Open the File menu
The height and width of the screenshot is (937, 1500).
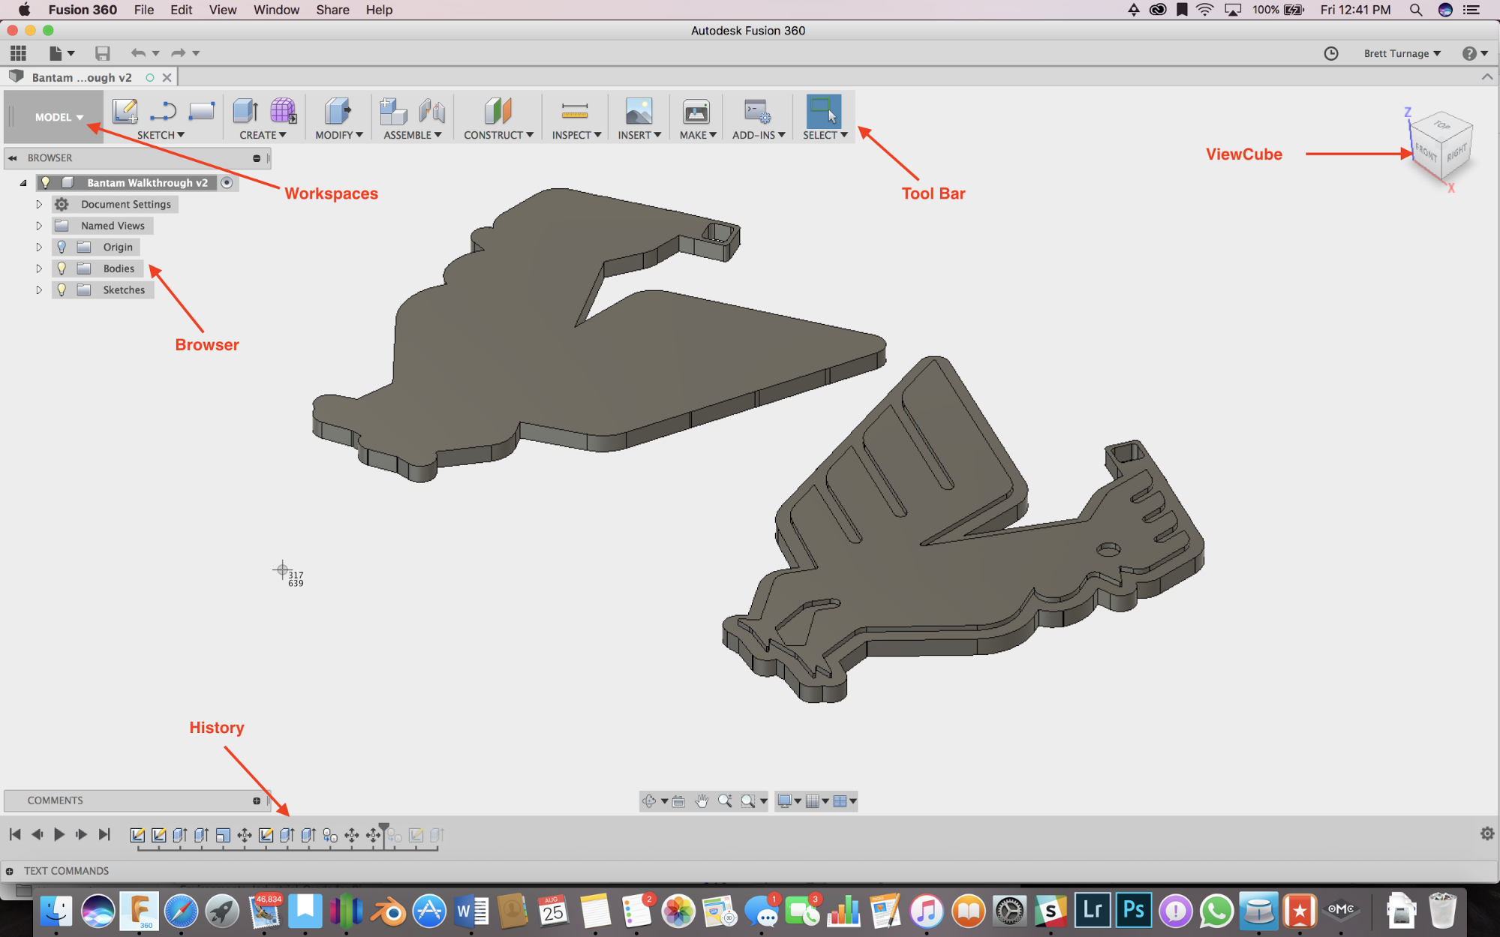(143, 10)
